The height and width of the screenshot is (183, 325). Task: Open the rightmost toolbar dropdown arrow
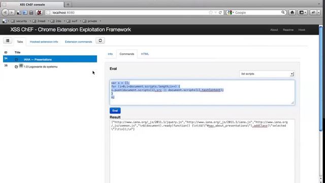[x=319, y=13]
